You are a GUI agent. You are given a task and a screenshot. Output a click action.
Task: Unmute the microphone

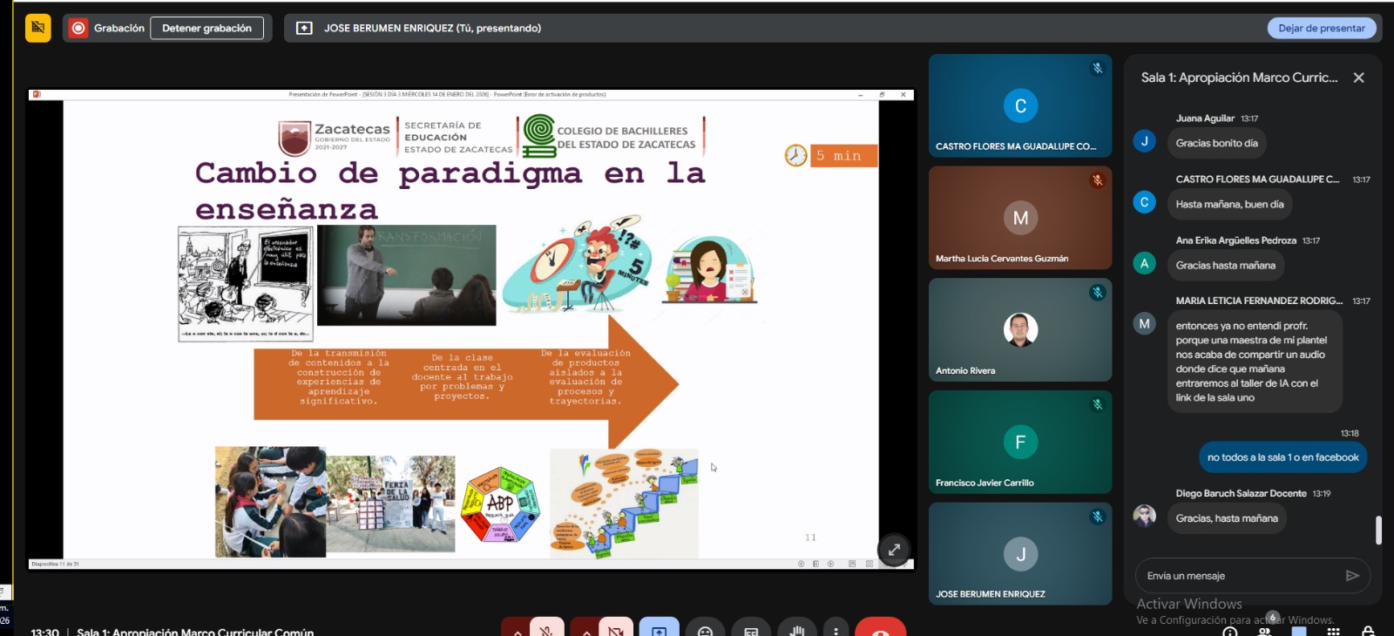pos(547,629)
